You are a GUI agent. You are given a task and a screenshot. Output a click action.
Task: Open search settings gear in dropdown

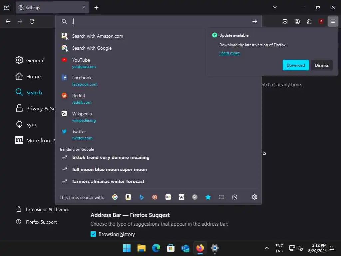click(x=255, y=197)
